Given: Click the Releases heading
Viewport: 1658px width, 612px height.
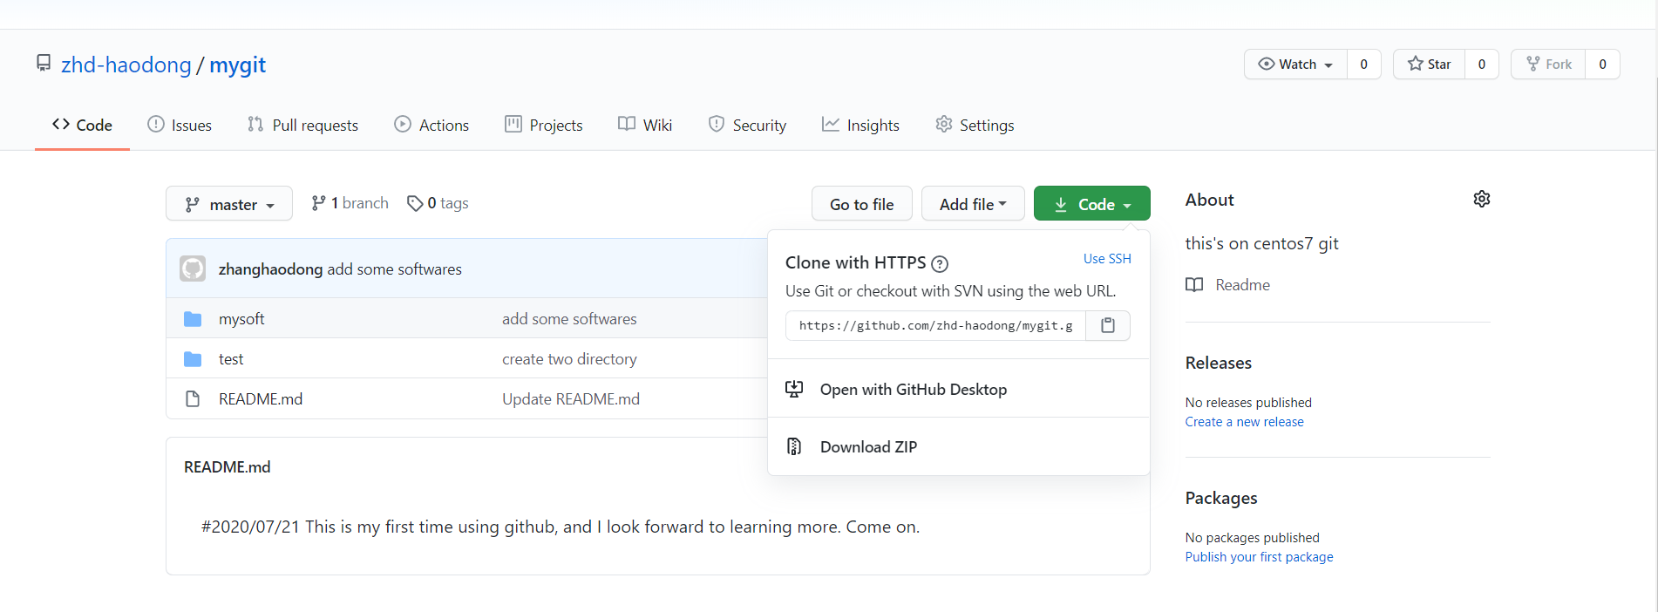Looking at the screenshot, I should point(1218,363).
